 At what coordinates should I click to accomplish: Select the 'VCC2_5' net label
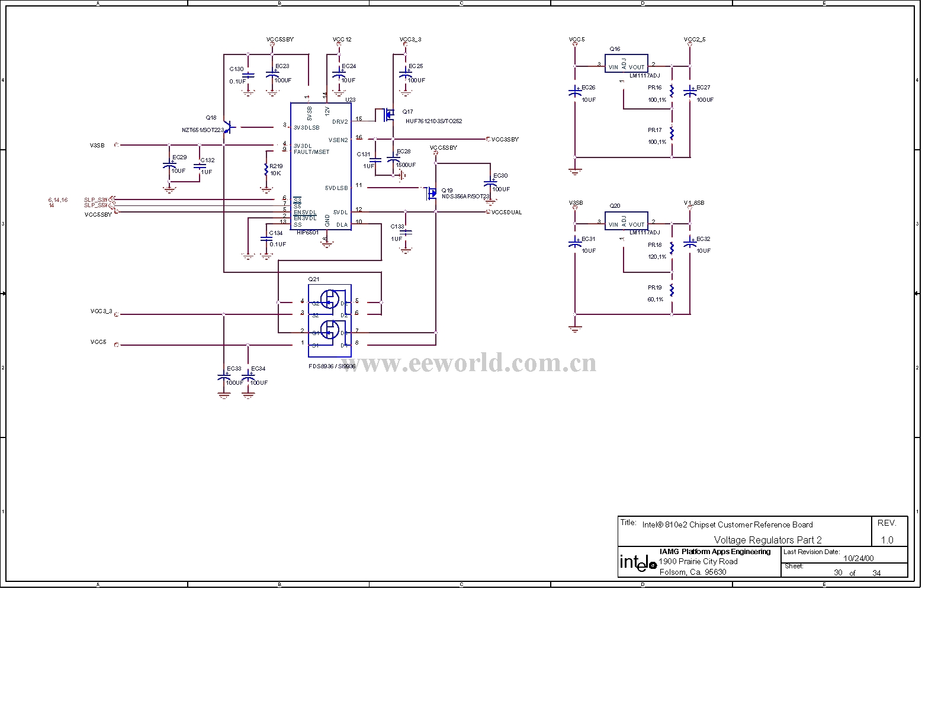[x=695, y=40]
